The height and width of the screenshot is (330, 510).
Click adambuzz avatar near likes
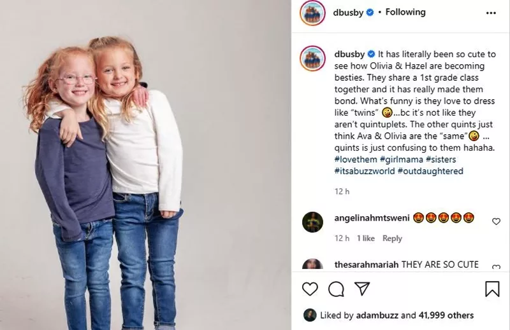[x=310, y=315]
